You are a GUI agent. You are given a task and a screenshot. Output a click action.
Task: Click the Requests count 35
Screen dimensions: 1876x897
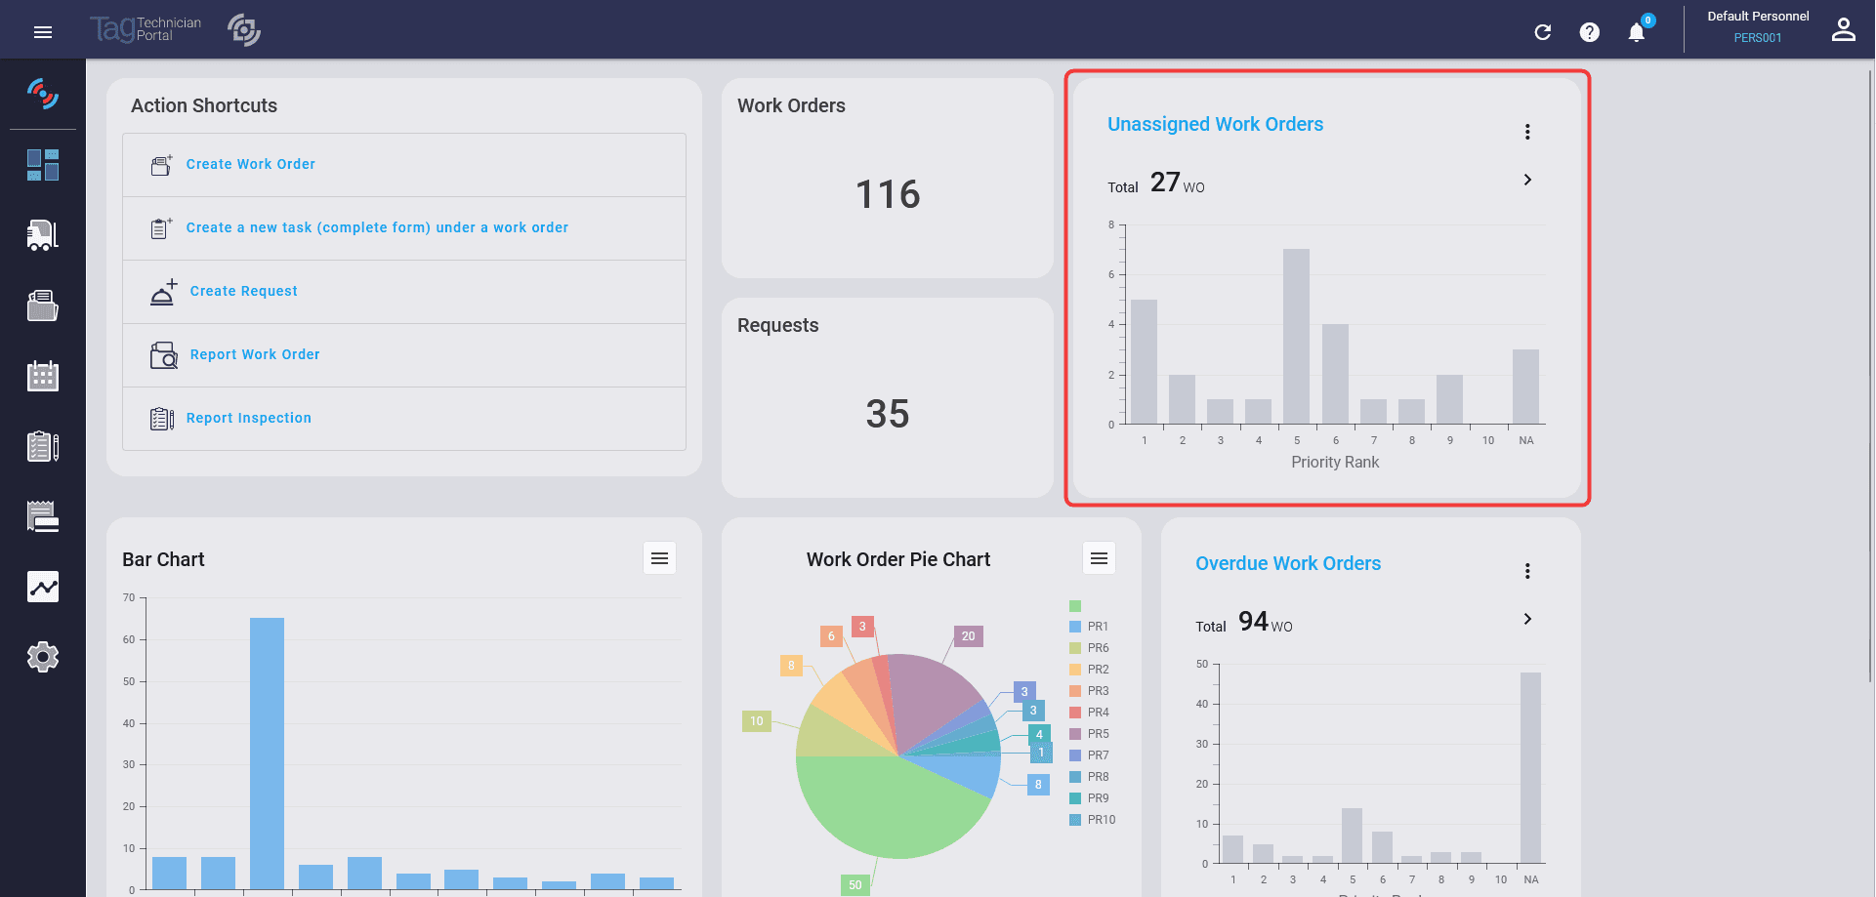888,414
